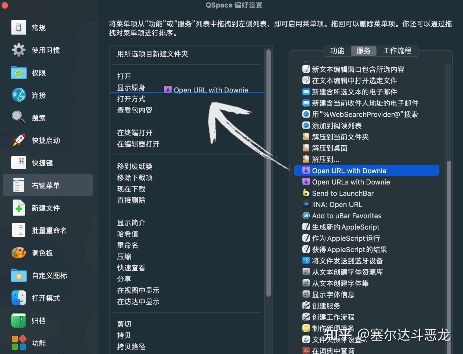This screenshot has height=354, width=463.
Task: Switch to the 工作流程 tab
Action: (397, 51)
